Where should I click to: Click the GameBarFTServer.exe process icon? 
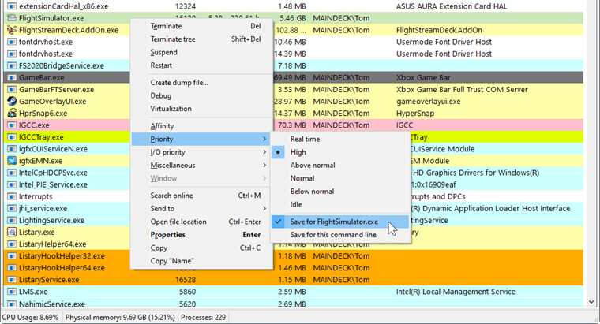pos(11,89)
